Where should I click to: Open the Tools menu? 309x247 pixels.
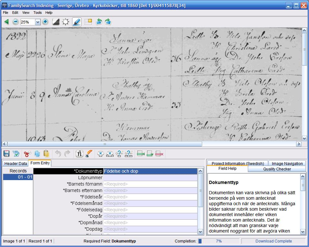point(37,13)
